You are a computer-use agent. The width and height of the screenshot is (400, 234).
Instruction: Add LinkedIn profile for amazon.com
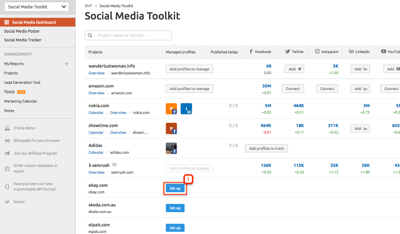tap(360, 89)
